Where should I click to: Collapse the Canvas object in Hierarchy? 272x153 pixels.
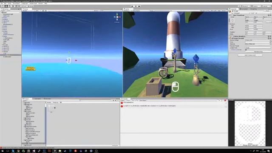pyautogui.click(x=2, y=52)
